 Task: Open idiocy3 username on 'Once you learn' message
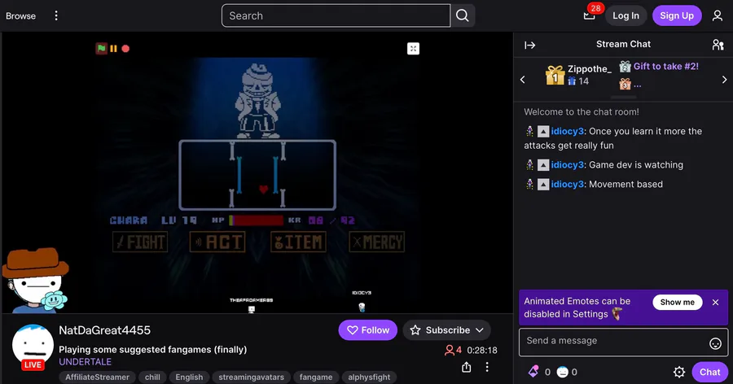(568, 131)
